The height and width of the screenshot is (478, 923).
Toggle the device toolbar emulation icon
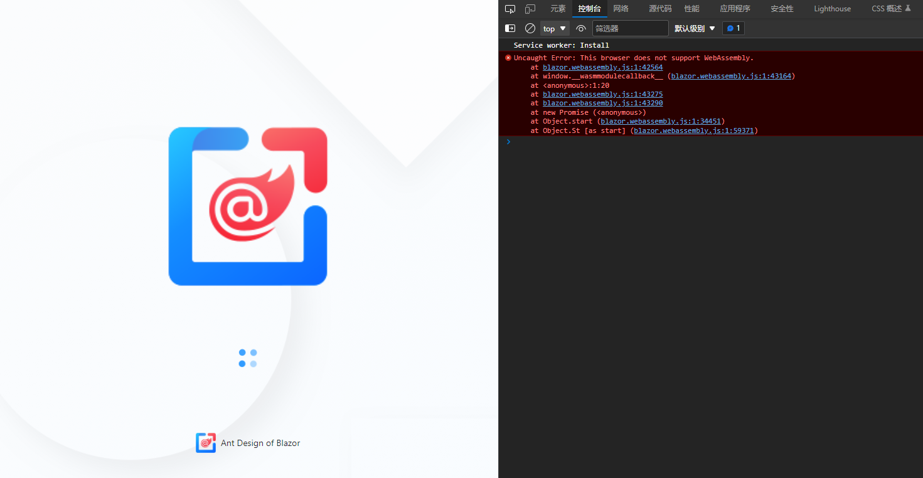(x=530, y=9)
